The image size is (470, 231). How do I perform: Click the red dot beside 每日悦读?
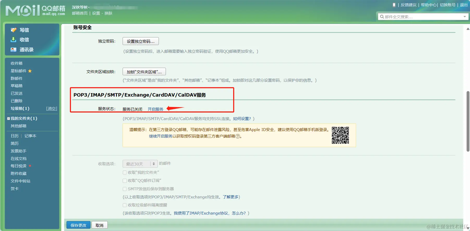click(30, 166)
